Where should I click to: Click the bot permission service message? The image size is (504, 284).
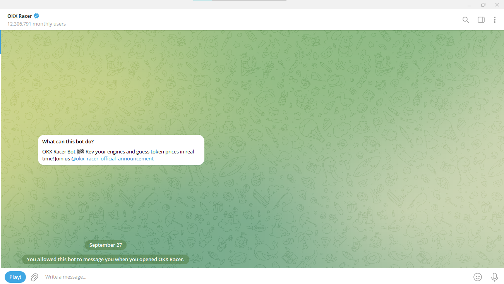point(106,259)
